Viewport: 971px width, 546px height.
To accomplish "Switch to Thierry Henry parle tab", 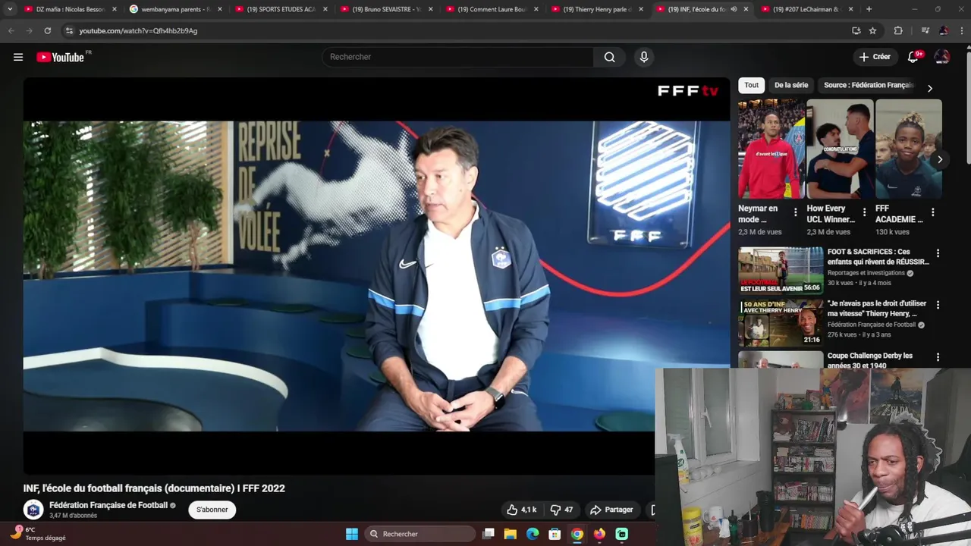I will [597, 9].
